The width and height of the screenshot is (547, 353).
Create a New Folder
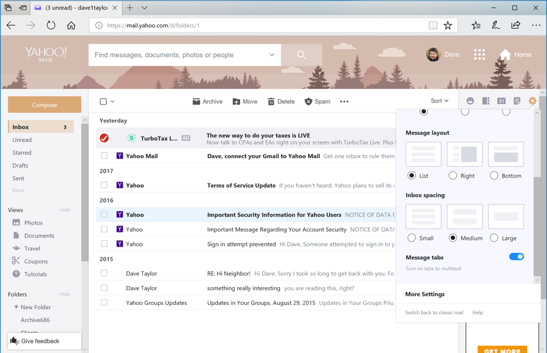[32, 307]
